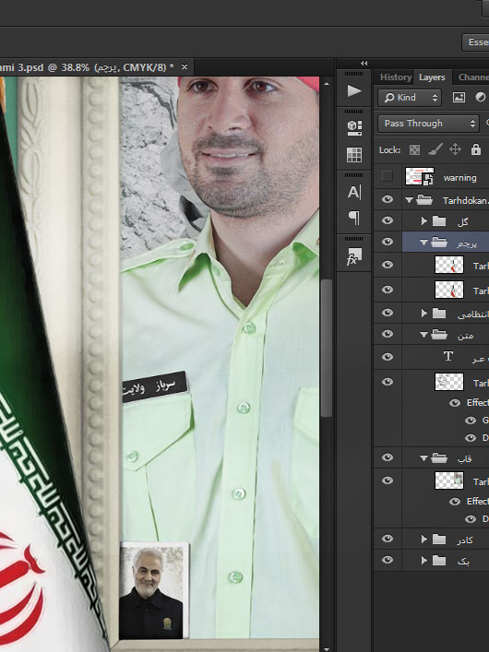This screenshot has width=489, height=652.
Task: Open the Pass Through blend mode dropdown
Action: [428, 124]
